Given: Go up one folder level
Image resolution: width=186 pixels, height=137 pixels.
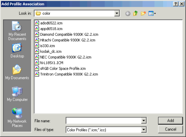Looking at the screenshot, I should click(x=135, y=13).
